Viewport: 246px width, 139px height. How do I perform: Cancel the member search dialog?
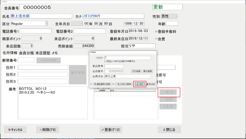[151, 84]
